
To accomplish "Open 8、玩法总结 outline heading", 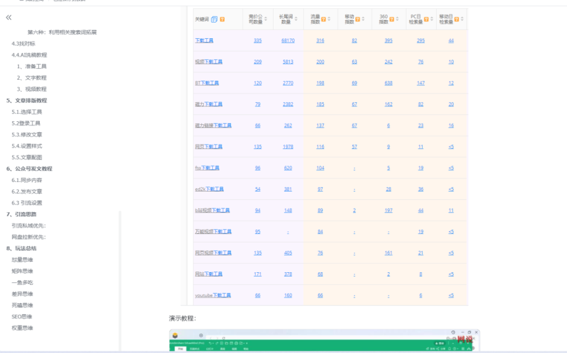I will pos(21,248).
